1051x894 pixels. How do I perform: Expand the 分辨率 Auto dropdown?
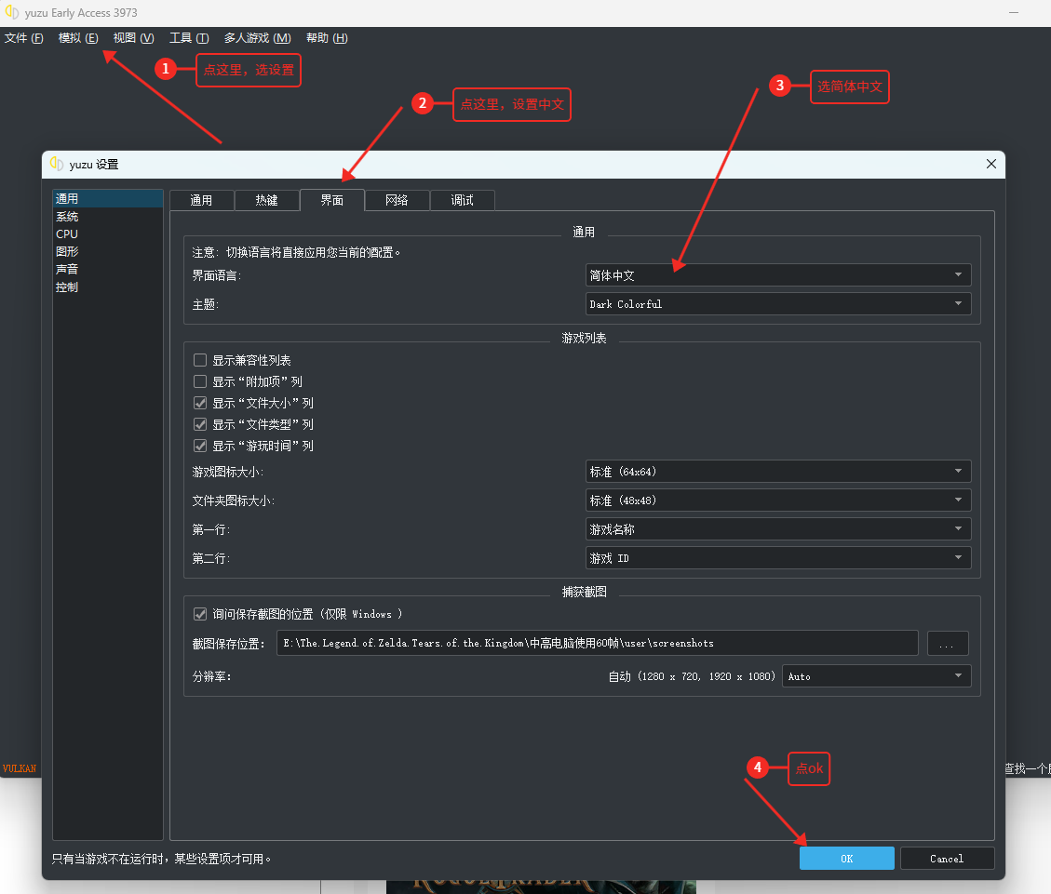[876, 676]
